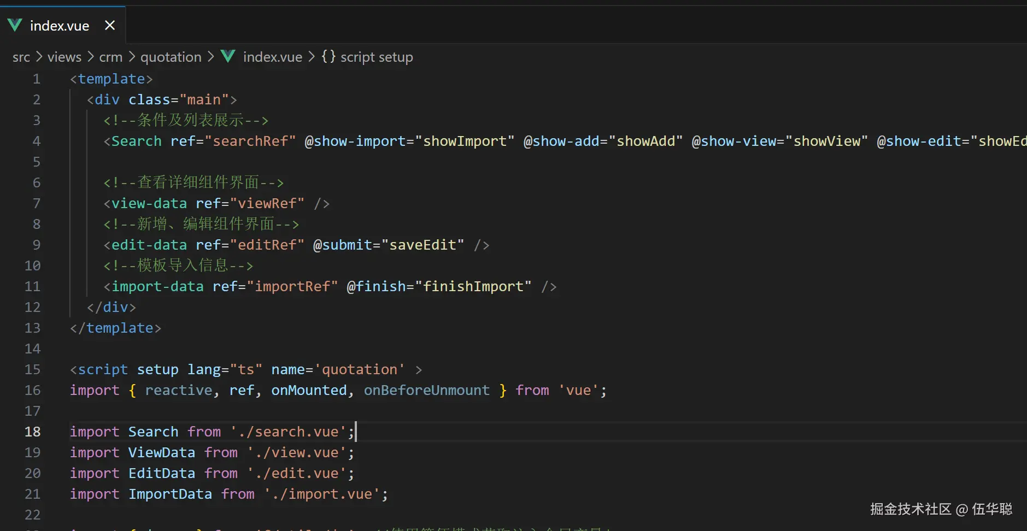Click the './import.vue' import path
The width and height of the screenshot is (1027, 531).
[322, 494]
